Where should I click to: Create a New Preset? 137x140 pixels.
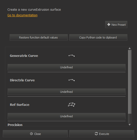click(x=116, y=24)
